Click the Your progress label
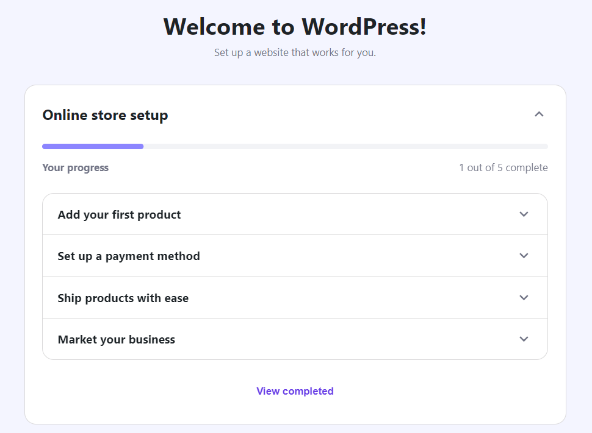 click(75, 167)
